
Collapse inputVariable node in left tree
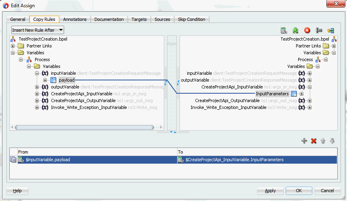37,74
